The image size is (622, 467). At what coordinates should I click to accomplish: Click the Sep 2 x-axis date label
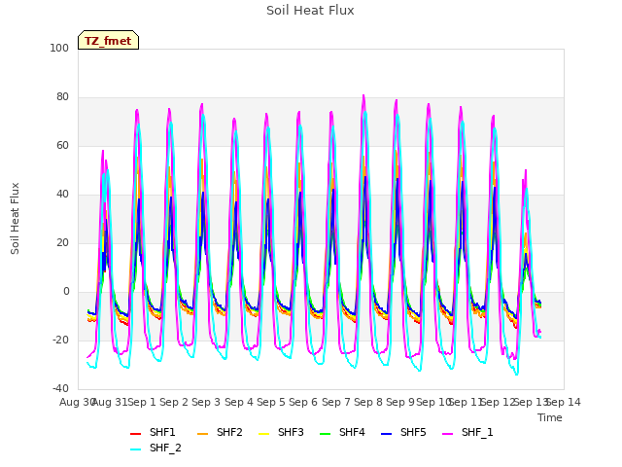(x=174, y=402)
